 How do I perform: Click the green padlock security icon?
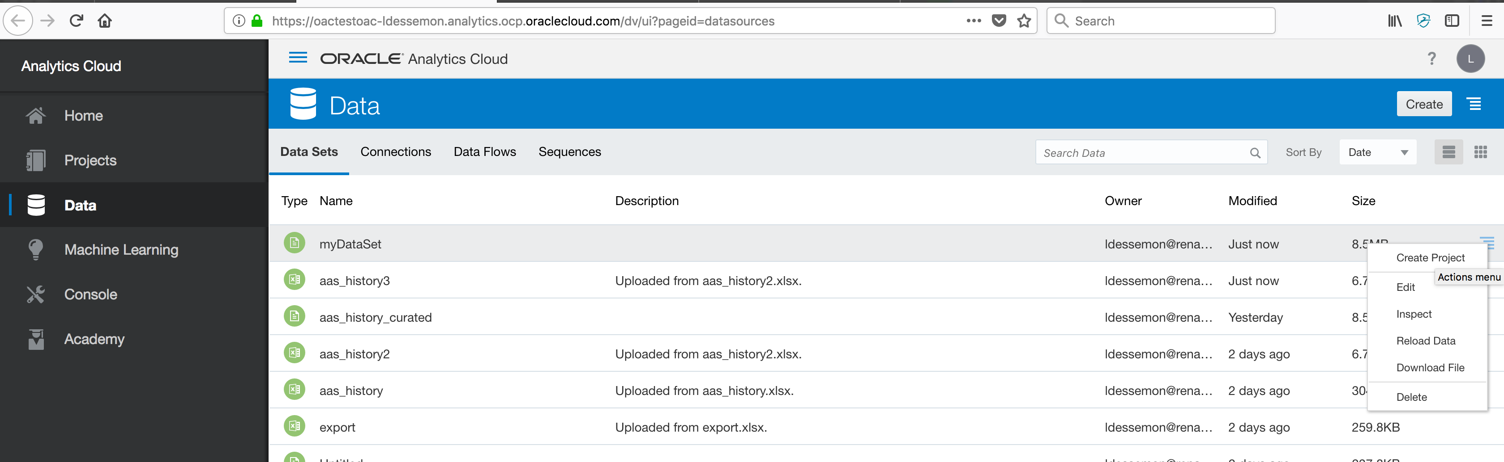(256, 21)
